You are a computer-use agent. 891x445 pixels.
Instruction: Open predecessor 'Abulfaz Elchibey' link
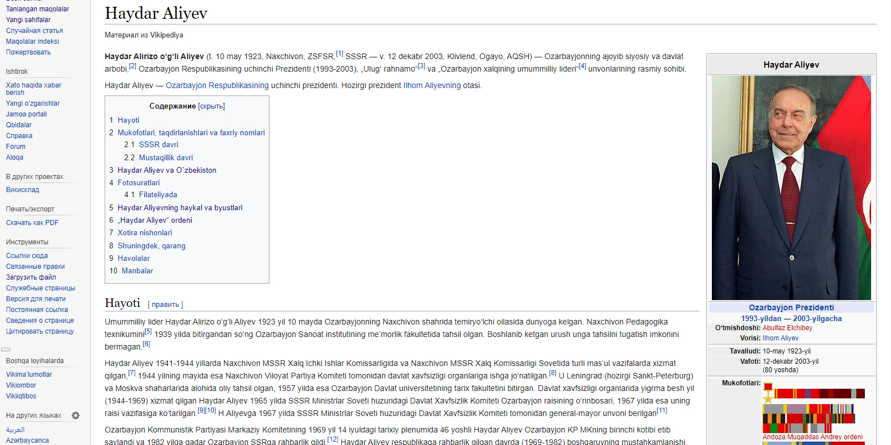pos(787,328)
